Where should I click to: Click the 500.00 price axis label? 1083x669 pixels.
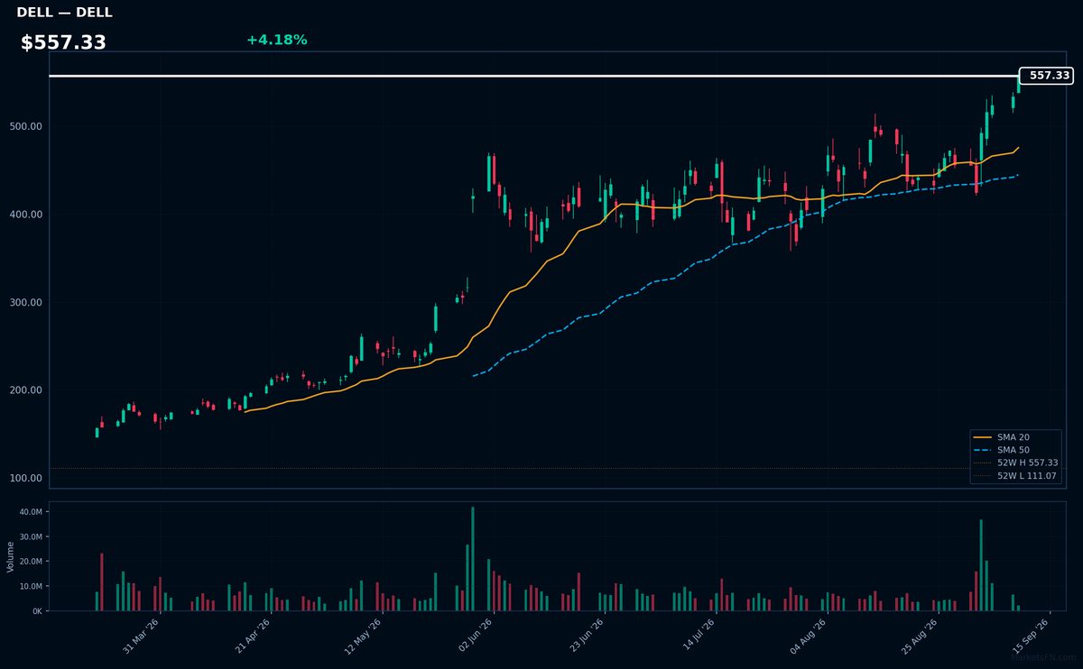(26, 126)
